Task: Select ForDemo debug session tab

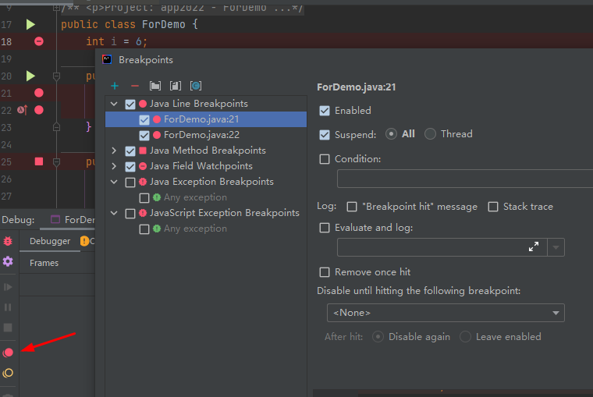Action: (x=73, y=220)
